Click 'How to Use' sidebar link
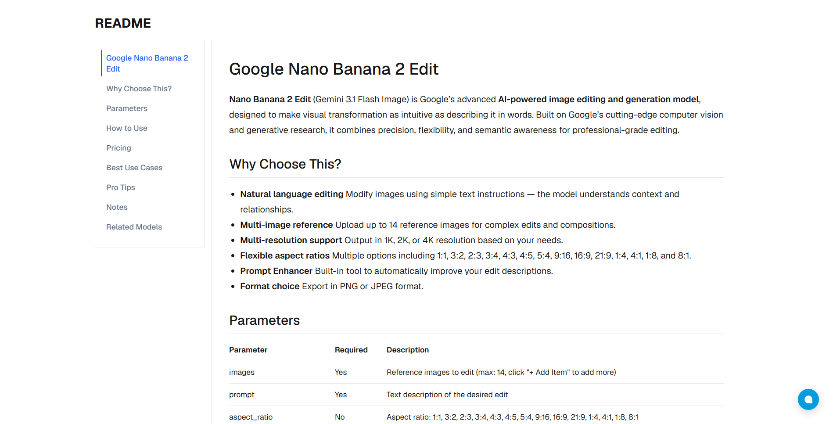 126,128
